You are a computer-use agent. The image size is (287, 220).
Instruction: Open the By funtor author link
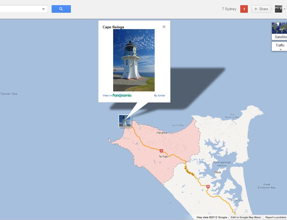[160, 95]
